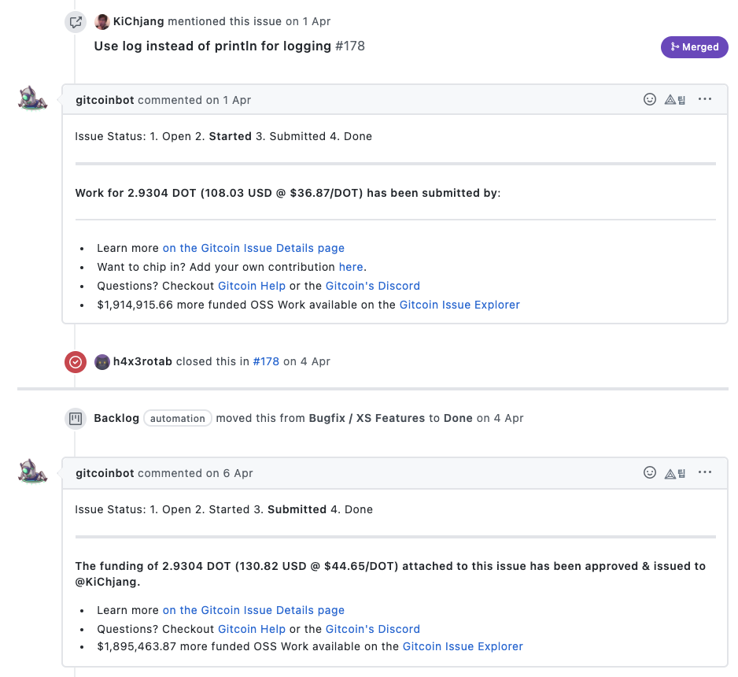738x677 pixels.
Task: Add emoji reaction to 6 Apr gitcoinbot comment
Action: coord(650,472)
